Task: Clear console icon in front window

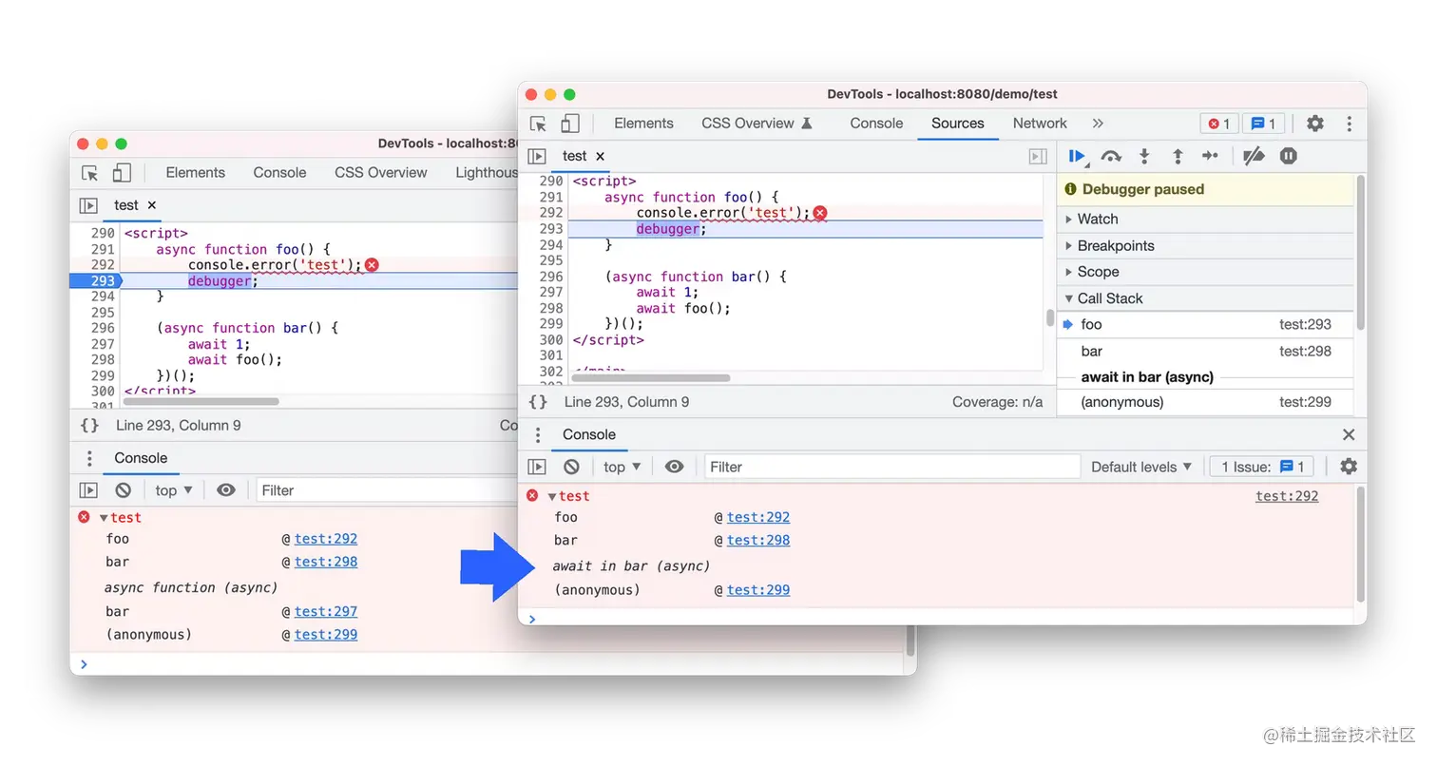Action: coord(571,467)
